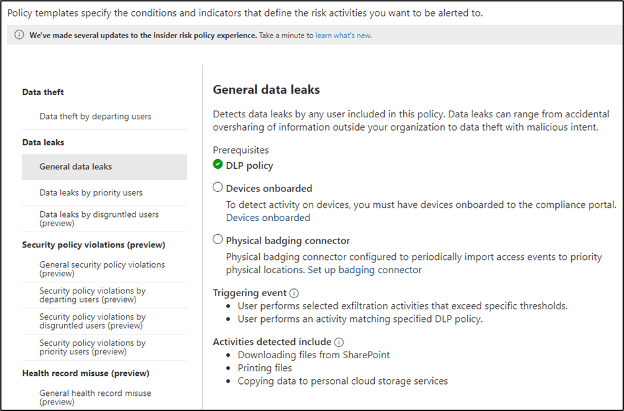Select General security policy violations (preview)
This screenshot has width=624, height=411.
coord(102,269)
